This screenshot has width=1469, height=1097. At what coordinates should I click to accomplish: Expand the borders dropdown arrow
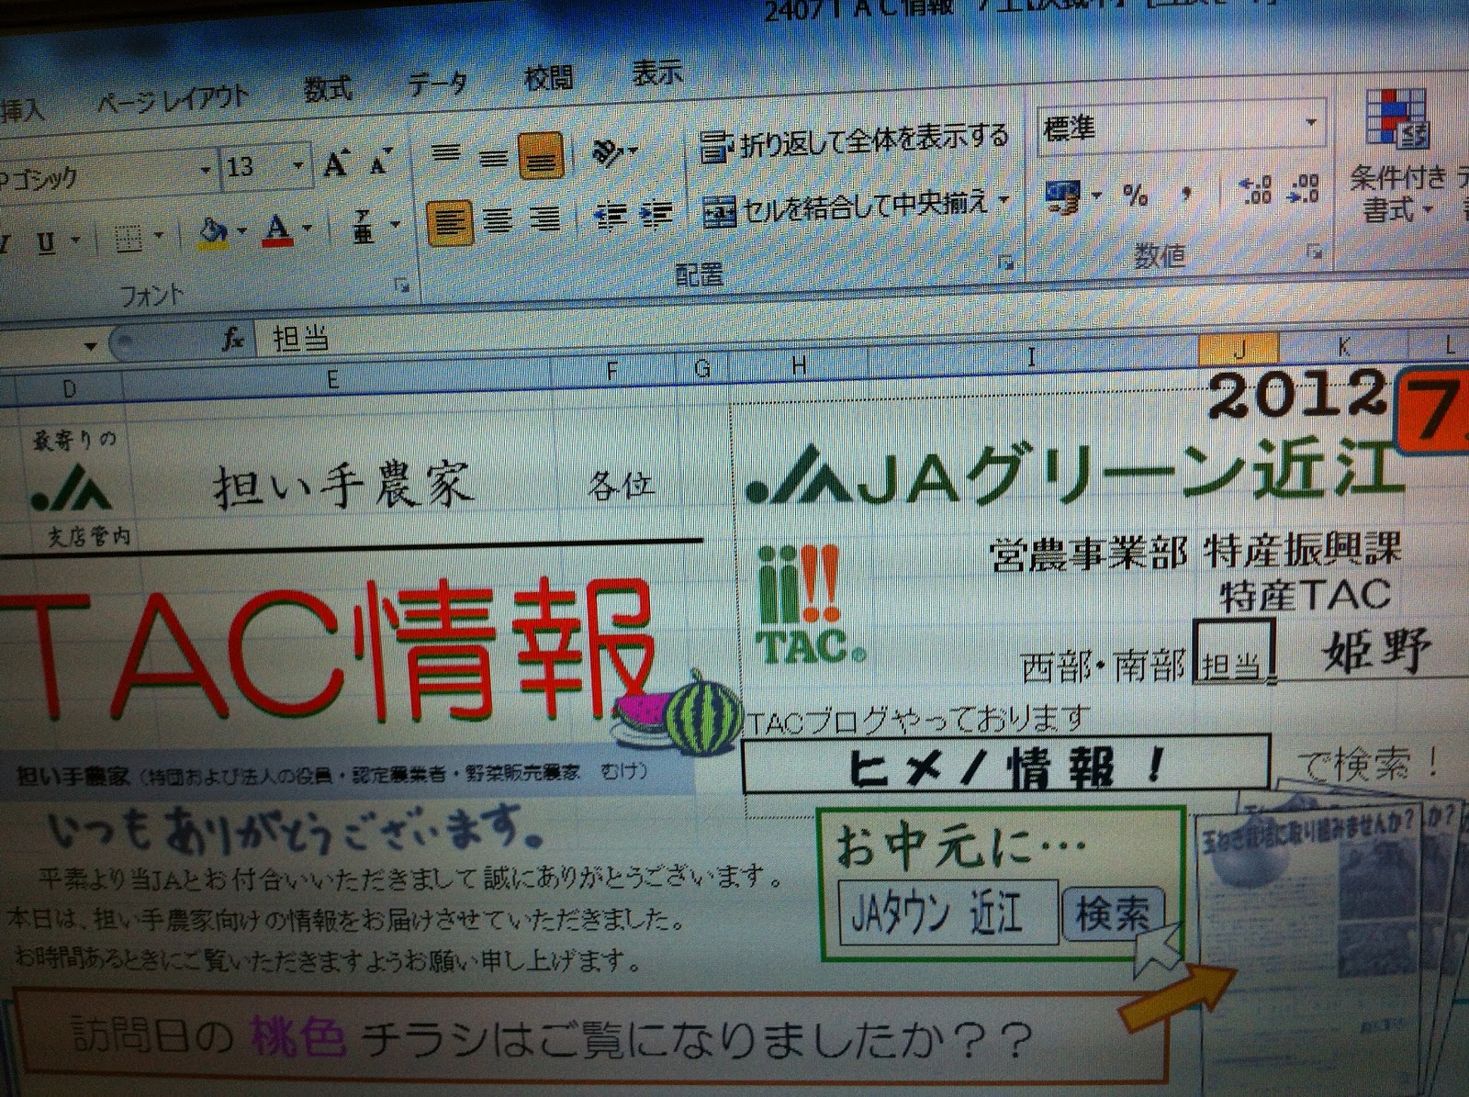point(158,237)
